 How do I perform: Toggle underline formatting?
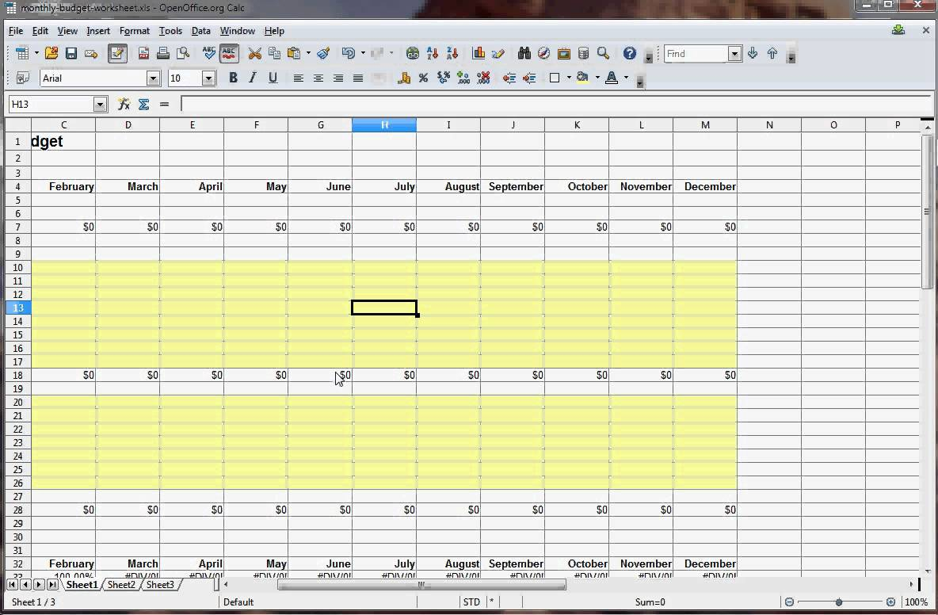tap(272, 78)
